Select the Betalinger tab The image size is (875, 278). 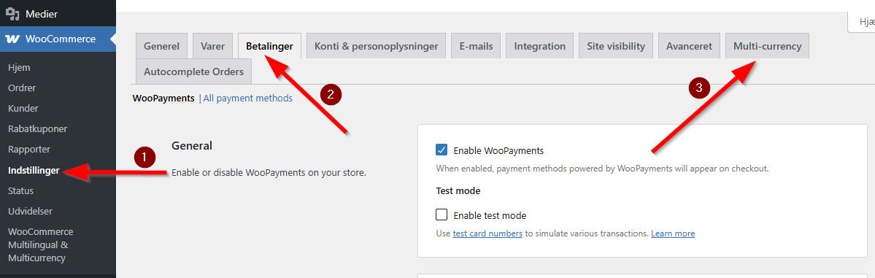pyautogui.click(x=269, y=47)
